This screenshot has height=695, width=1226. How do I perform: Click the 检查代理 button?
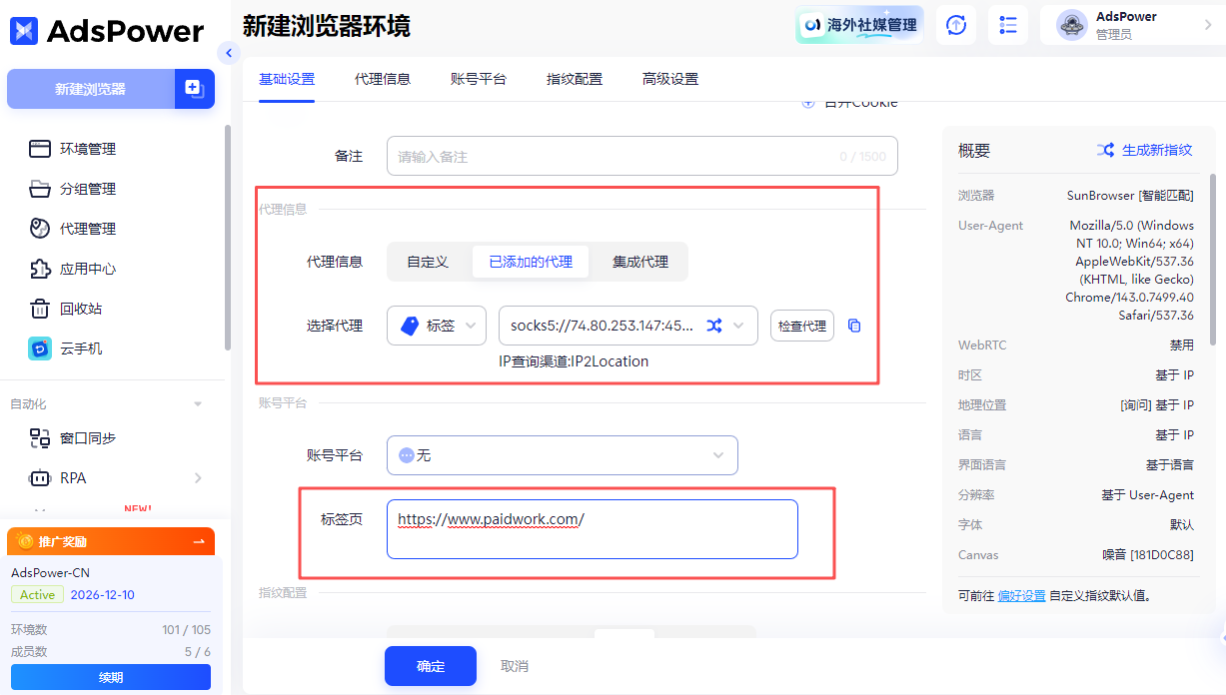[x=801, y=325]
